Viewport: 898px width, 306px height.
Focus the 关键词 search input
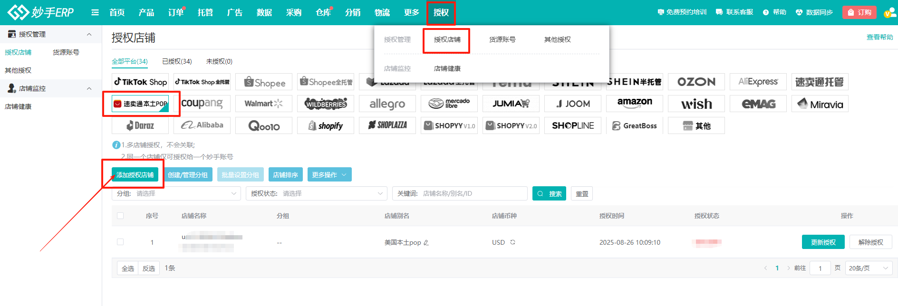(x=460, y=193)
